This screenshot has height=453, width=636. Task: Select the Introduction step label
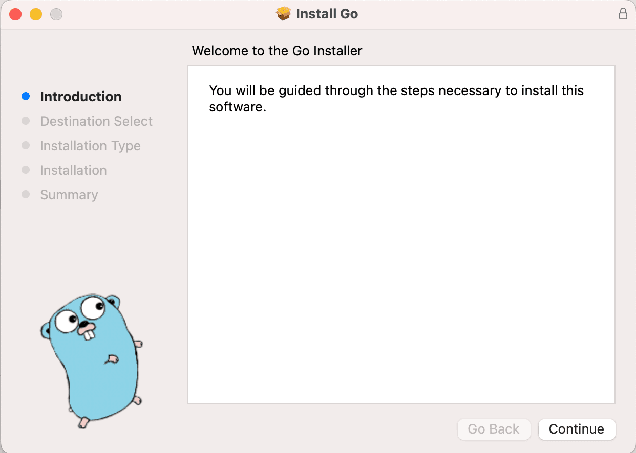80,97
